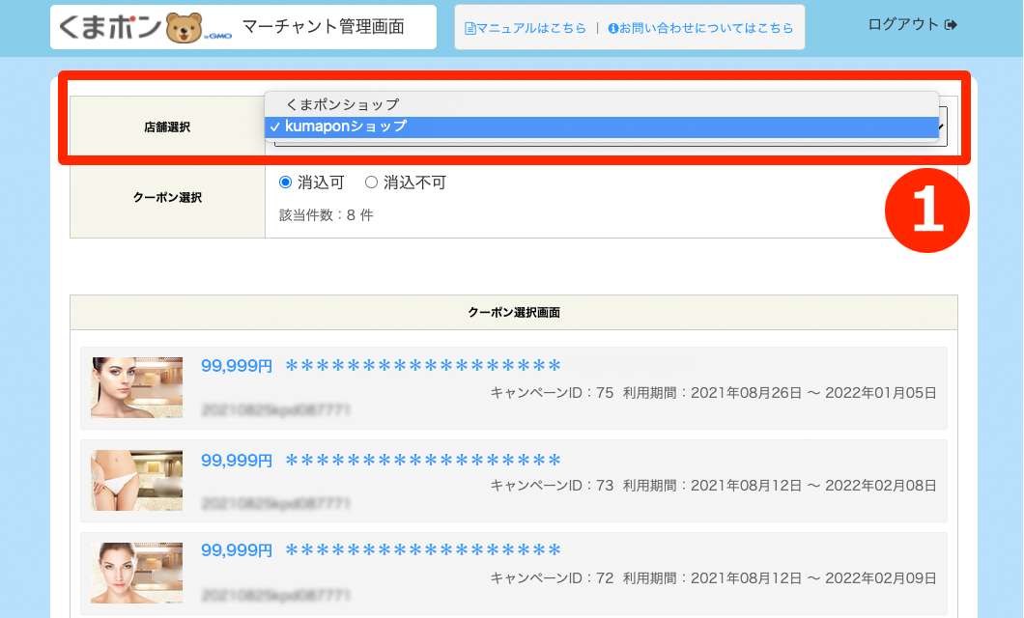This screenshot has width=1024, height=618.
Task: Click the 店舗選択 dropdown arrow
Action: point(942,127)
